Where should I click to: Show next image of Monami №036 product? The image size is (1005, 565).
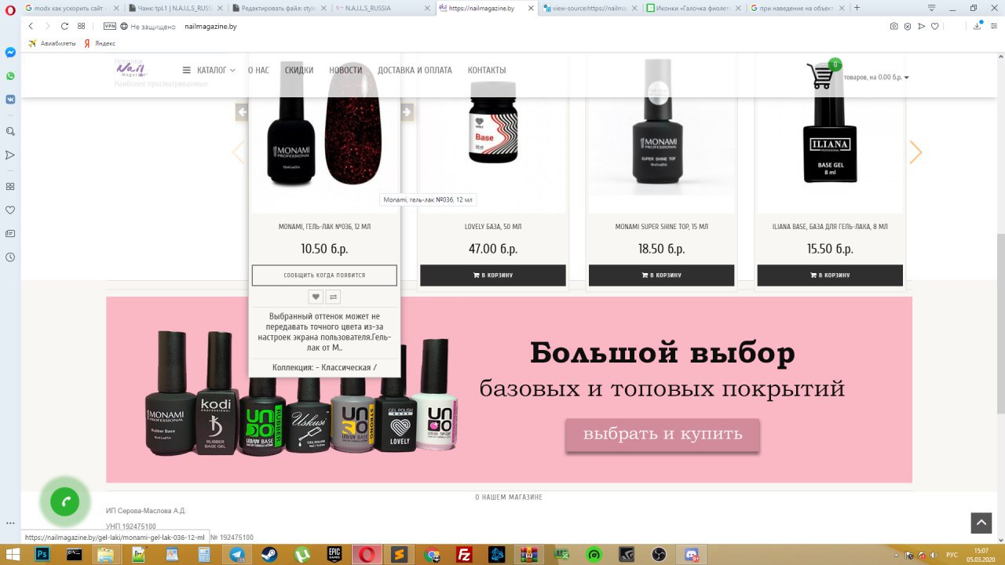[x=406, y=112]
